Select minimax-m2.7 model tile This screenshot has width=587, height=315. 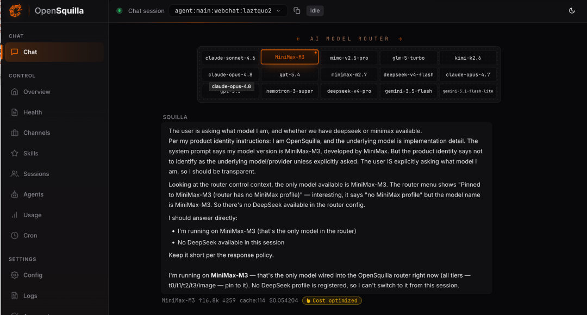[x=349, y=74]
